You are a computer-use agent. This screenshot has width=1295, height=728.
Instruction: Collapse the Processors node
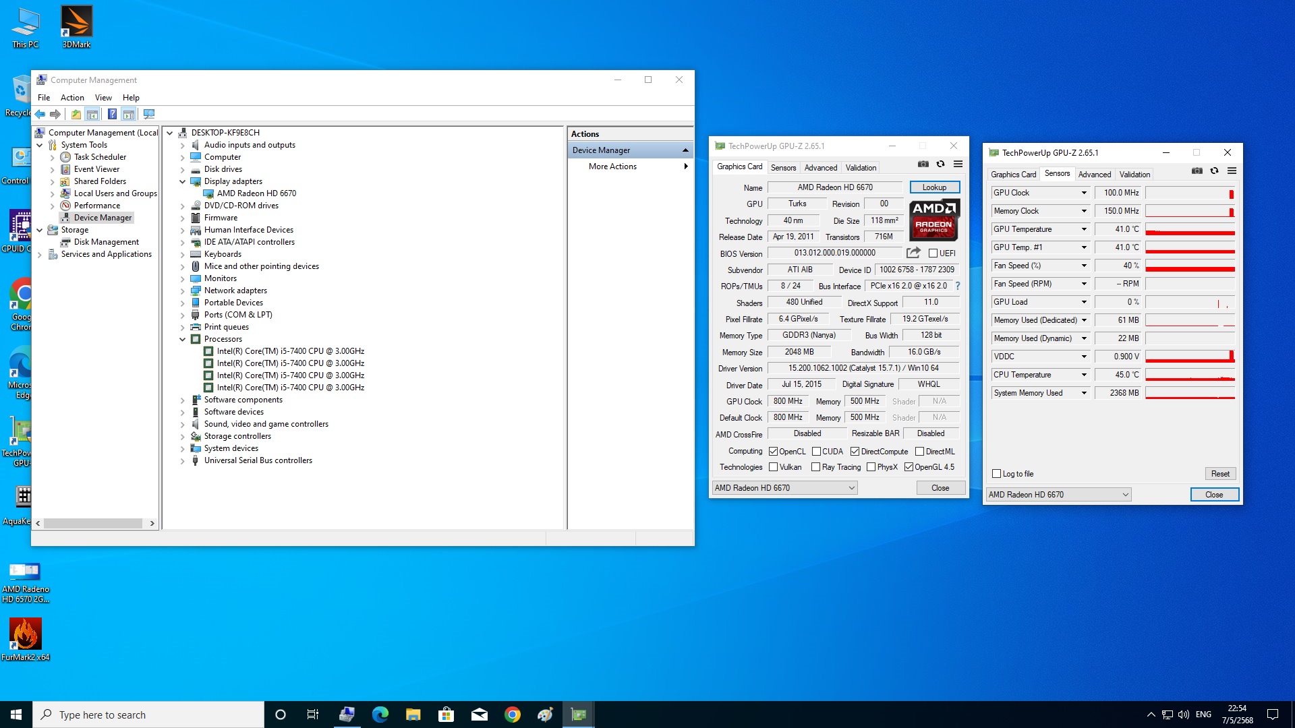point(182,339)
